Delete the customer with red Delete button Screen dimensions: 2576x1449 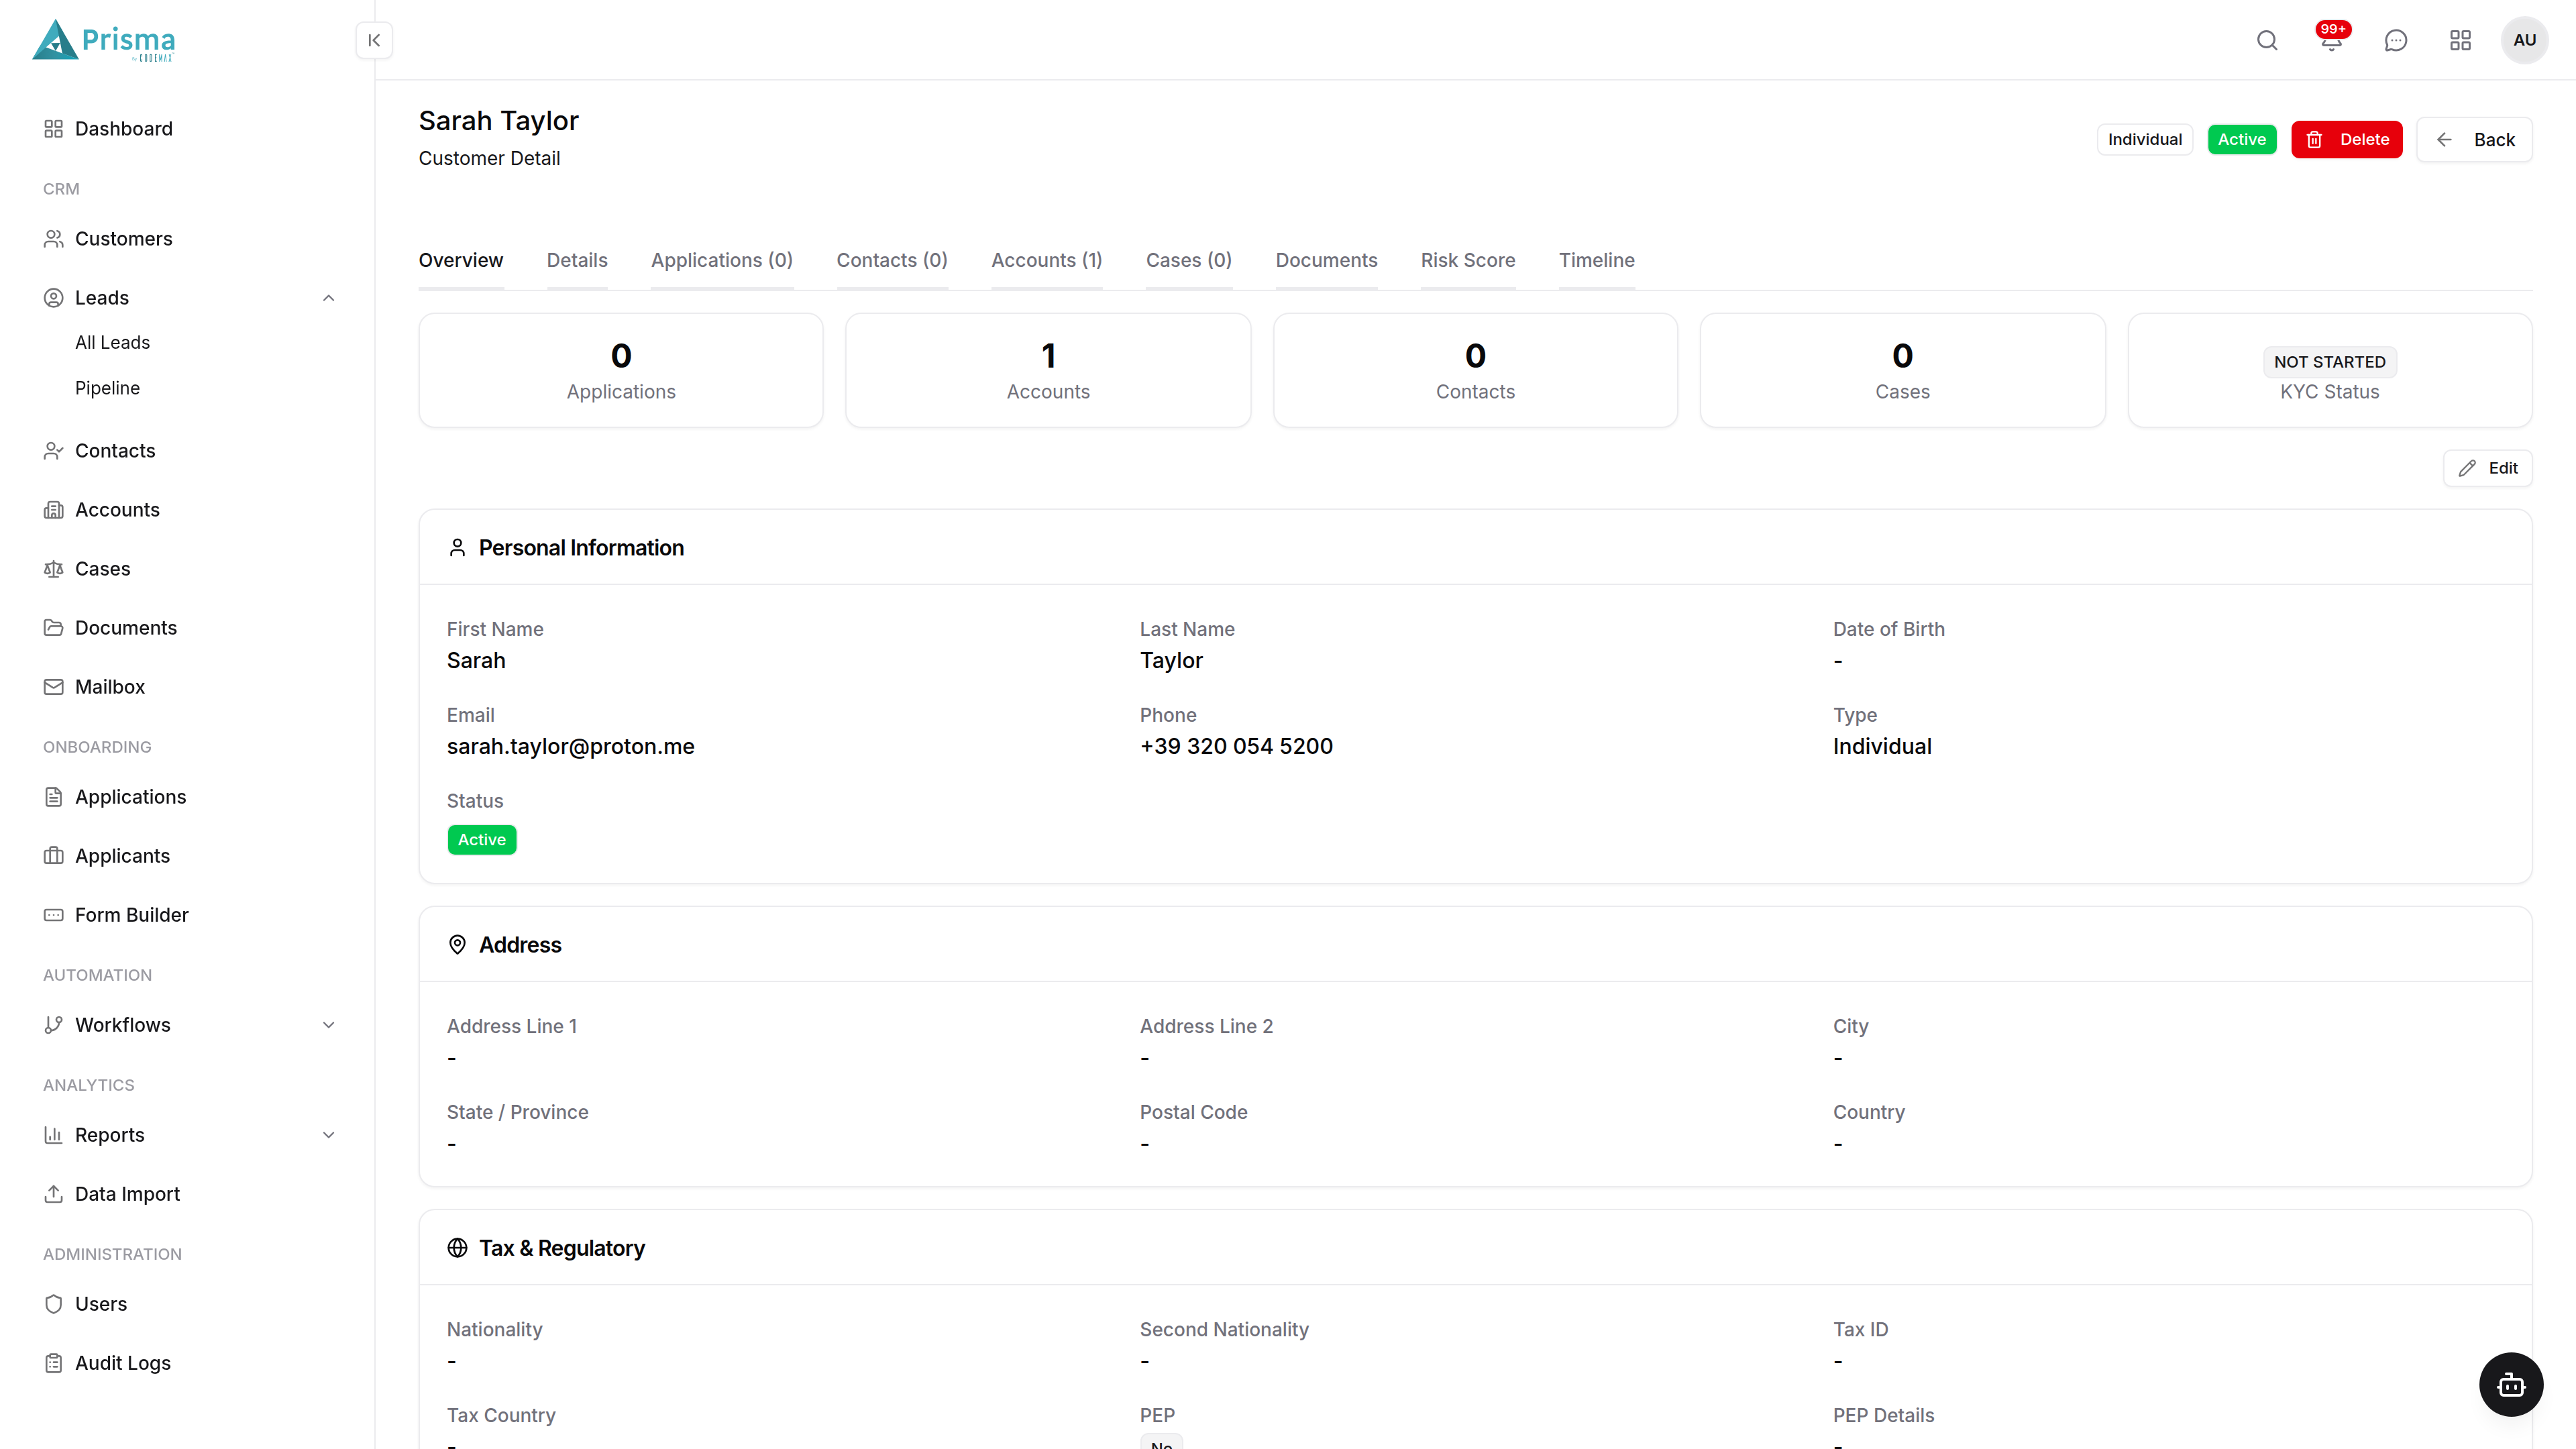tap(2346, 140)
